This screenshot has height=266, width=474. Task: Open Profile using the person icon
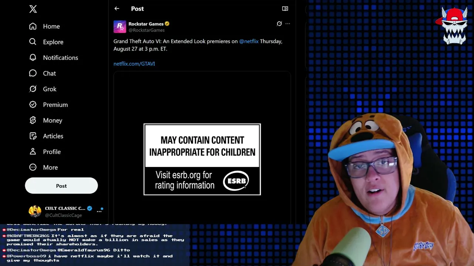pyautogui.click(x=33, y=151)
